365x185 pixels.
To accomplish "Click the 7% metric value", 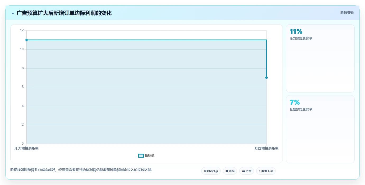I will pyautogui.click(x=295, y=103).
